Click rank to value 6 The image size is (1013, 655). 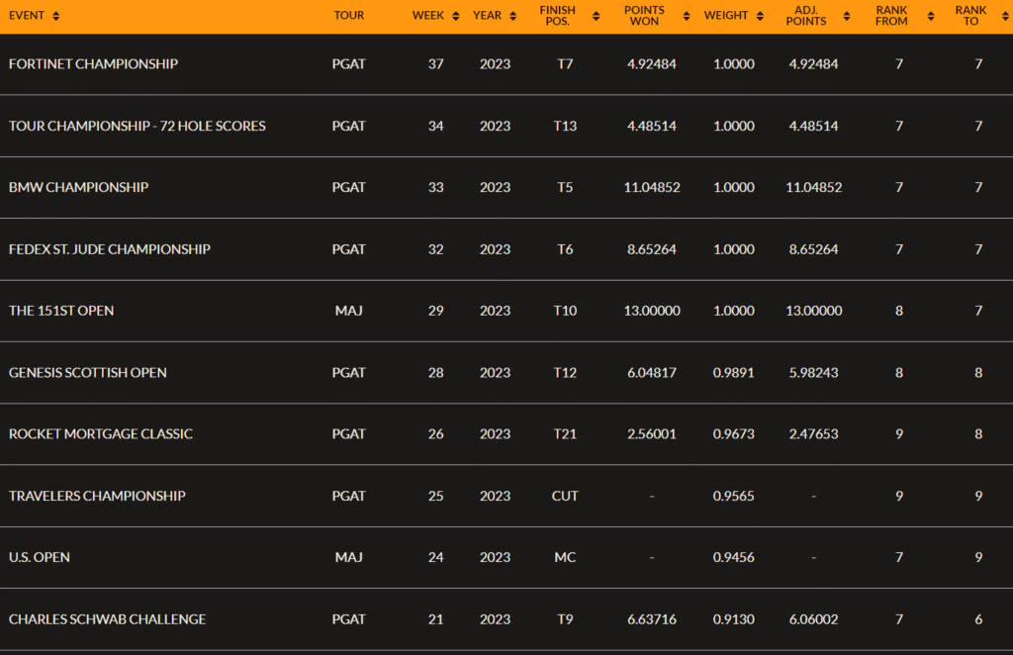(x=978, y=619)
